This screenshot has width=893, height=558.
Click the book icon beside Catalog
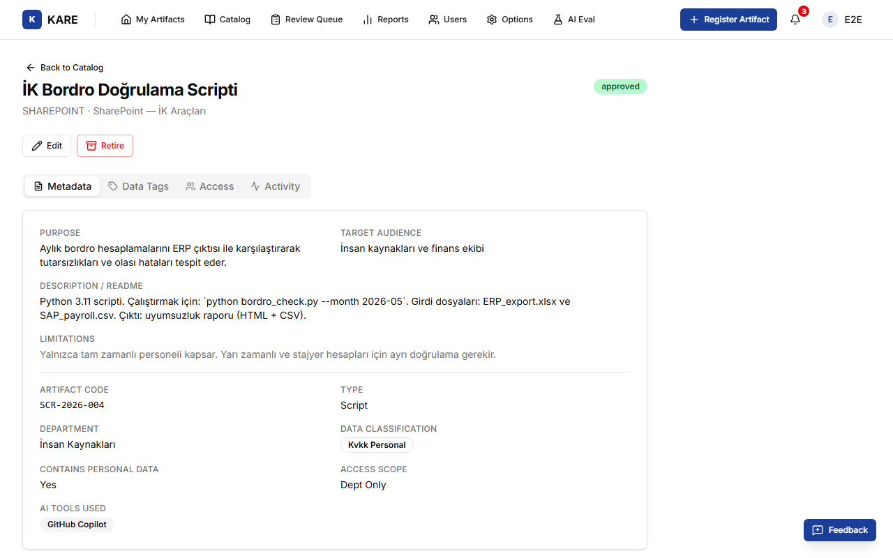tap(210, 20)
